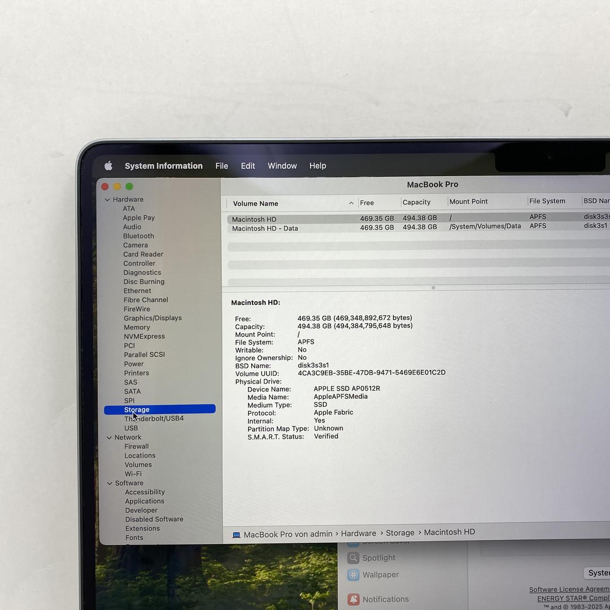610x610 pixels.
Task: Open the File menu
Action: coord(221,165)
